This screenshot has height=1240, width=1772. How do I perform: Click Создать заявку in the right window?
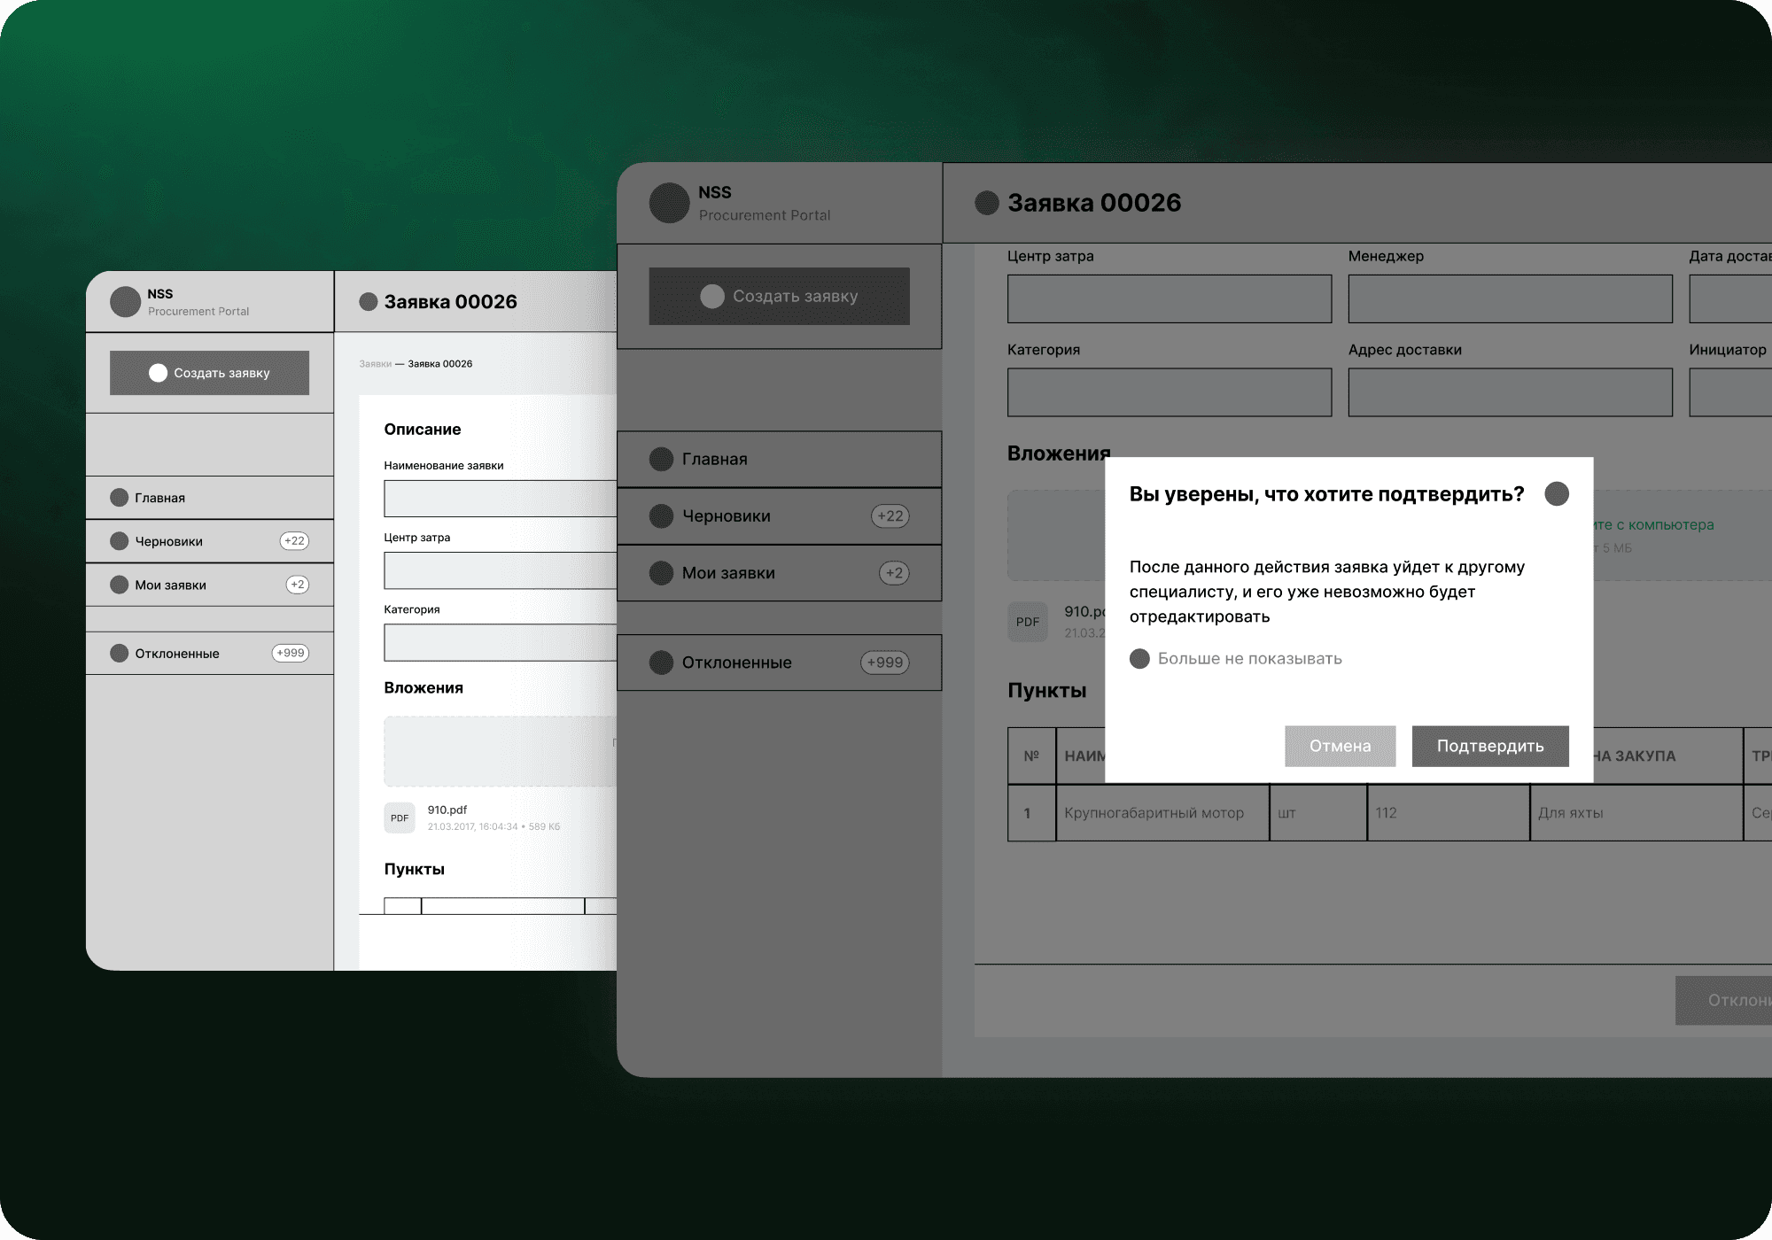[x=779, y=296]
